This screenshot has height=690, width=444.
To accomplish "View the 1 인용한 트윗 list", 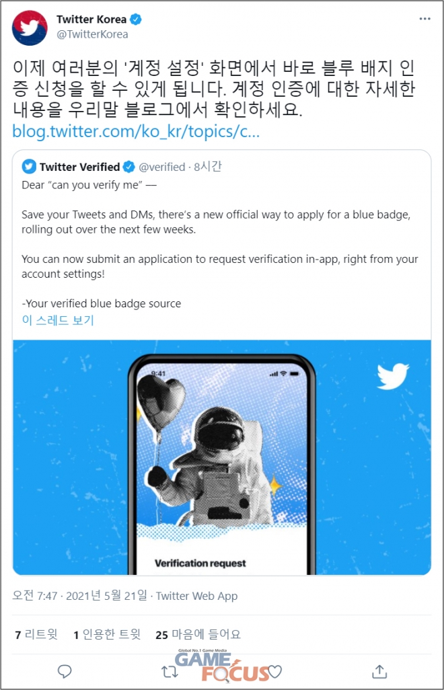I will (x=107, y=634).
